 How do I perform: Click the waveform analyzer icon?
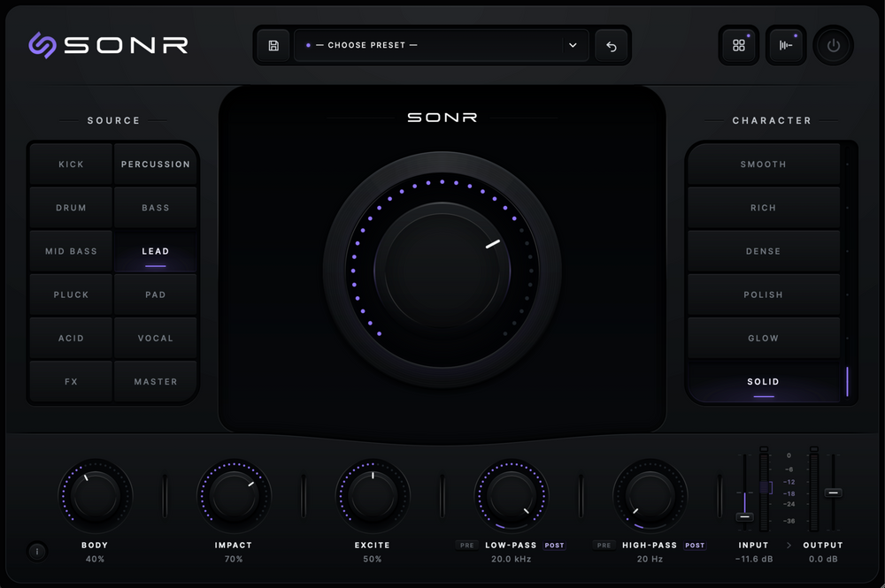pos(786,45)
